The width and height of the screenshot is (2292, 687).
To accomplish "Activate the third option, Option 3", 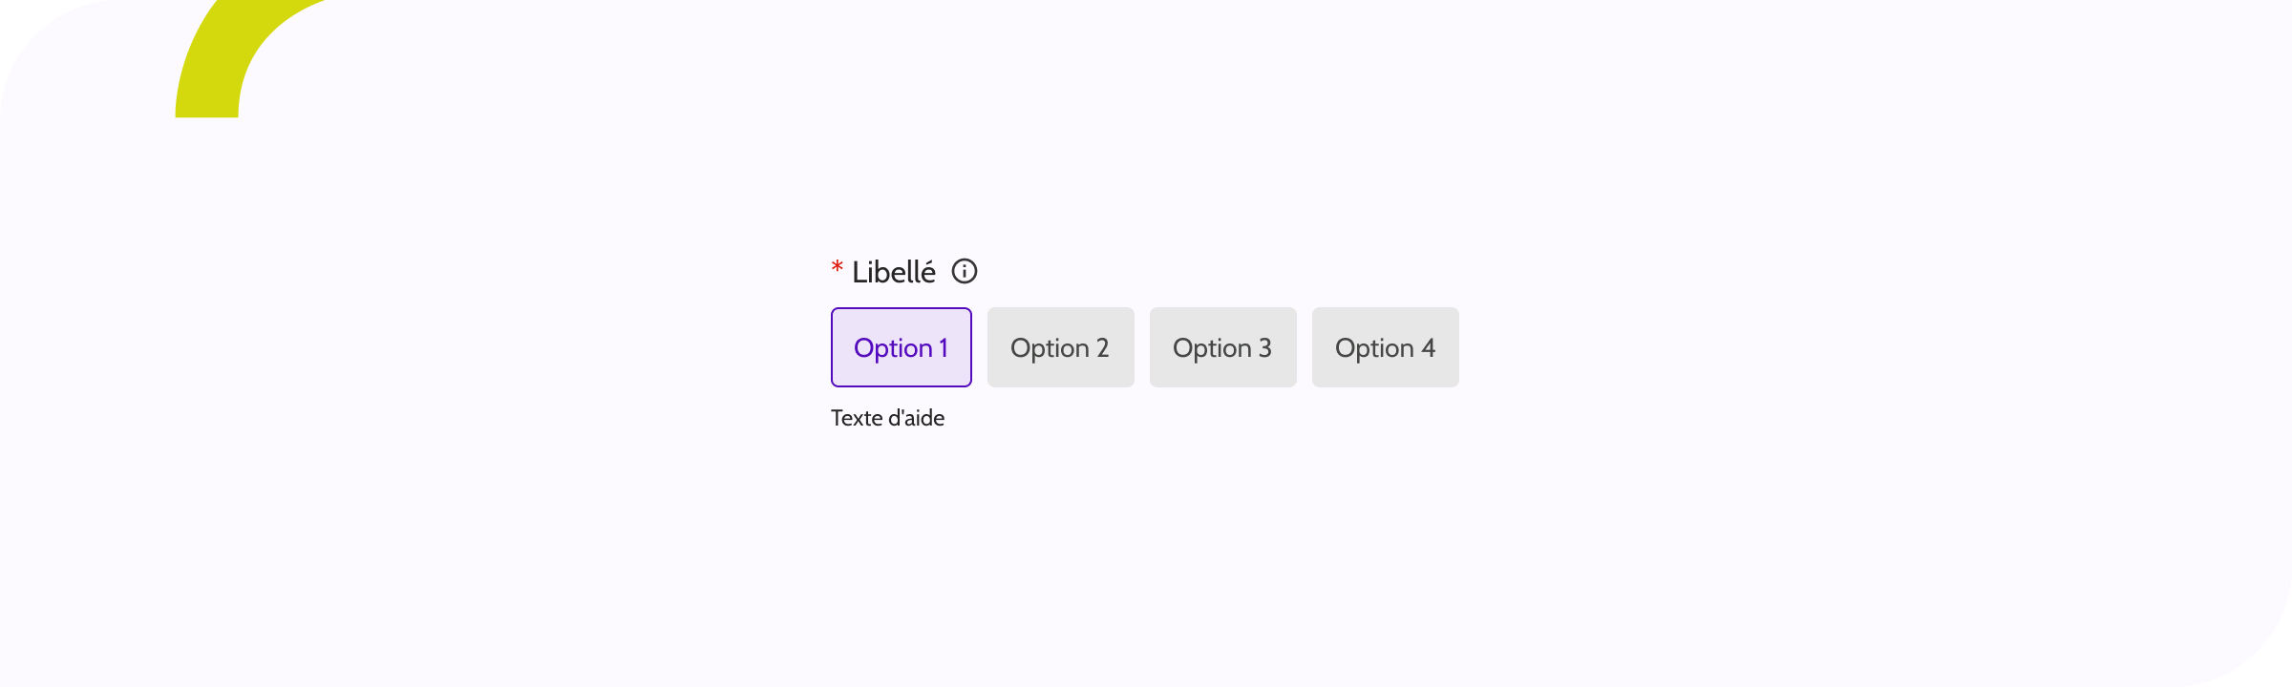I will point(1222,347).
